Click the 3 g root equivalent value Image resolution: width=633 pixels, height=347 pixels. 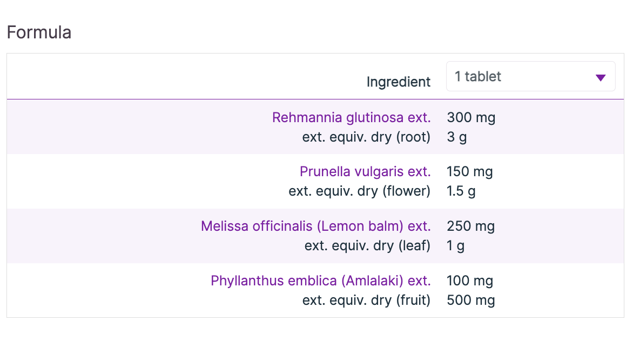coord(457,137)
